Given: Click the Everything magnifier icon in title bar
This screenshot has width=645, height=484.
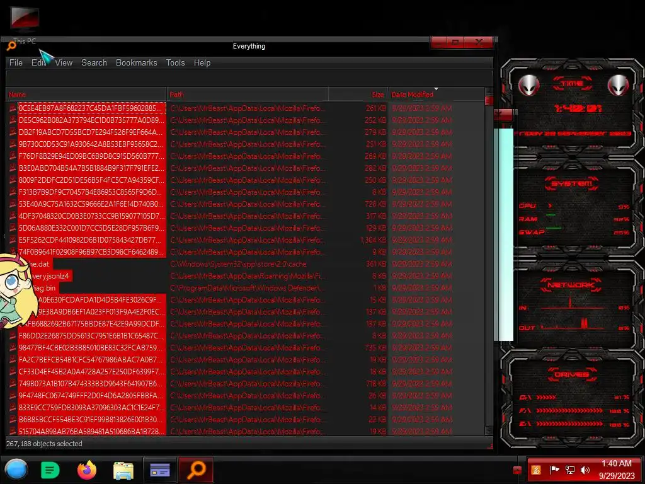Looking at the screenshot, I should coord(11,46).
